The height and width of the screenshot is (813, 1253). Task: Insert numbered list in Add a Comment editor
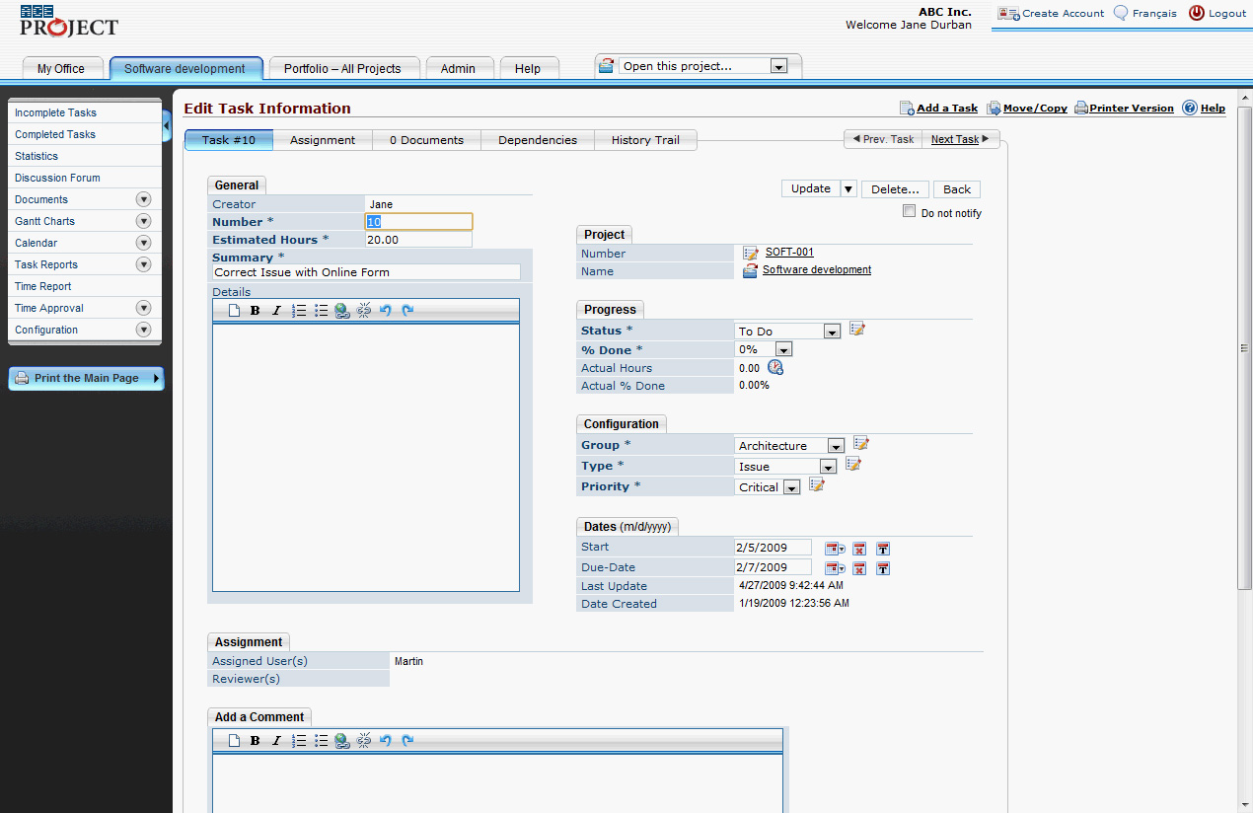pos(299,741)
